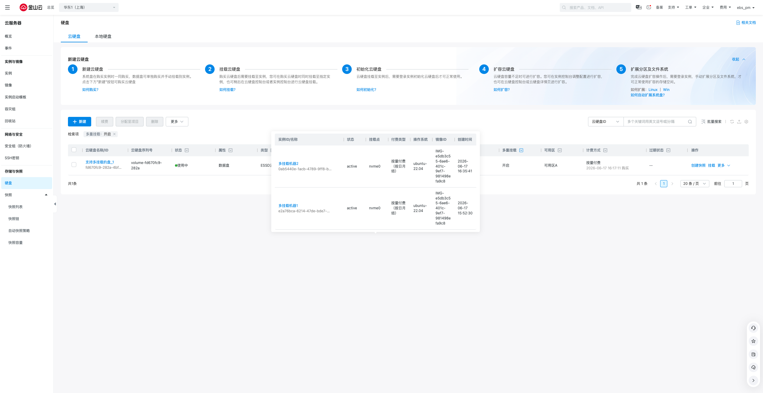Expand the 费用 menu
Image resolution: width=763 pixels, height=393 pixels.
pos(725,7)
